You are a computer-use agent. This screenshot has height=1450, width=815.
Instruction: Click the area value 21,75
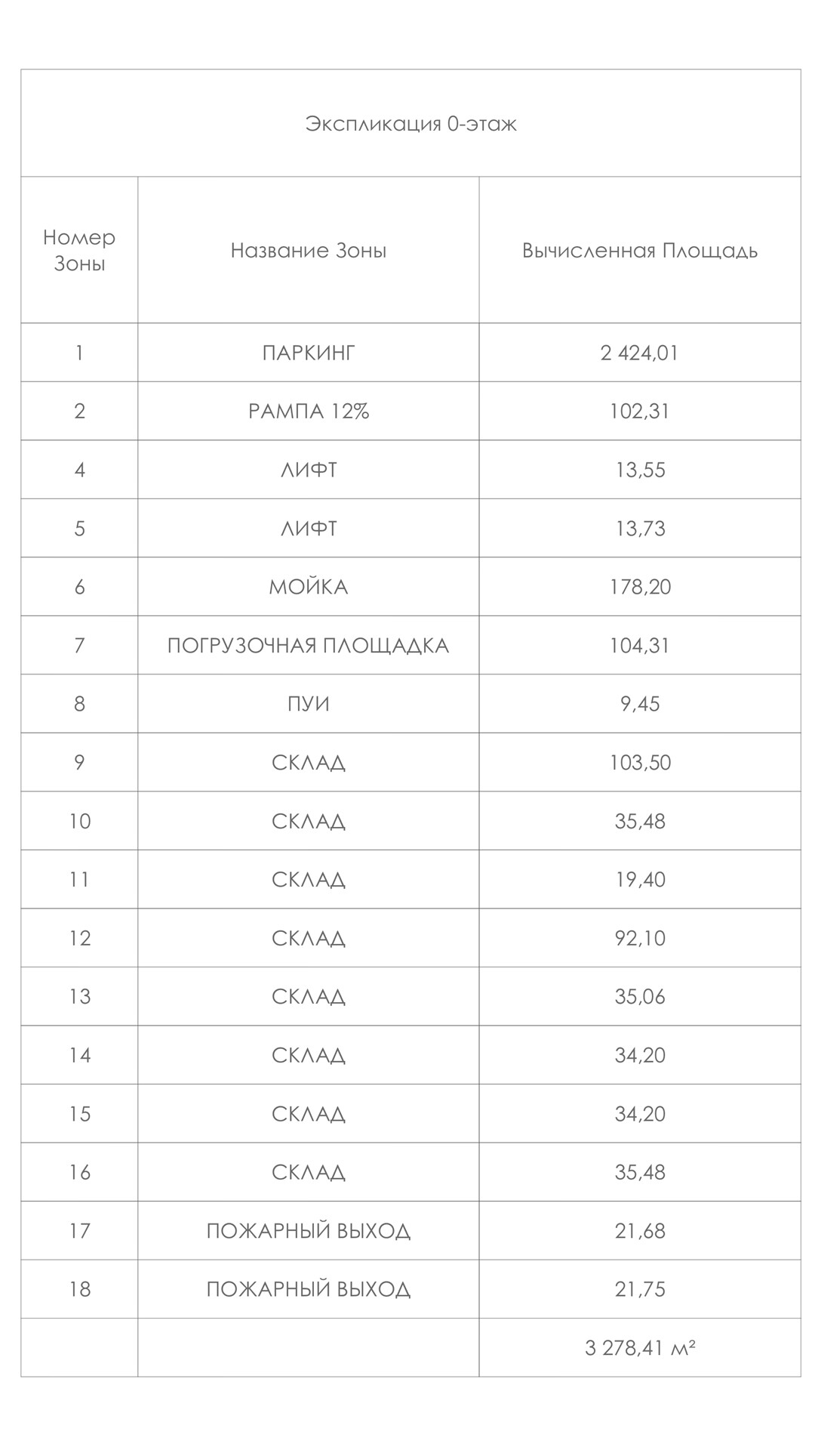click(x=640, y=1289)
